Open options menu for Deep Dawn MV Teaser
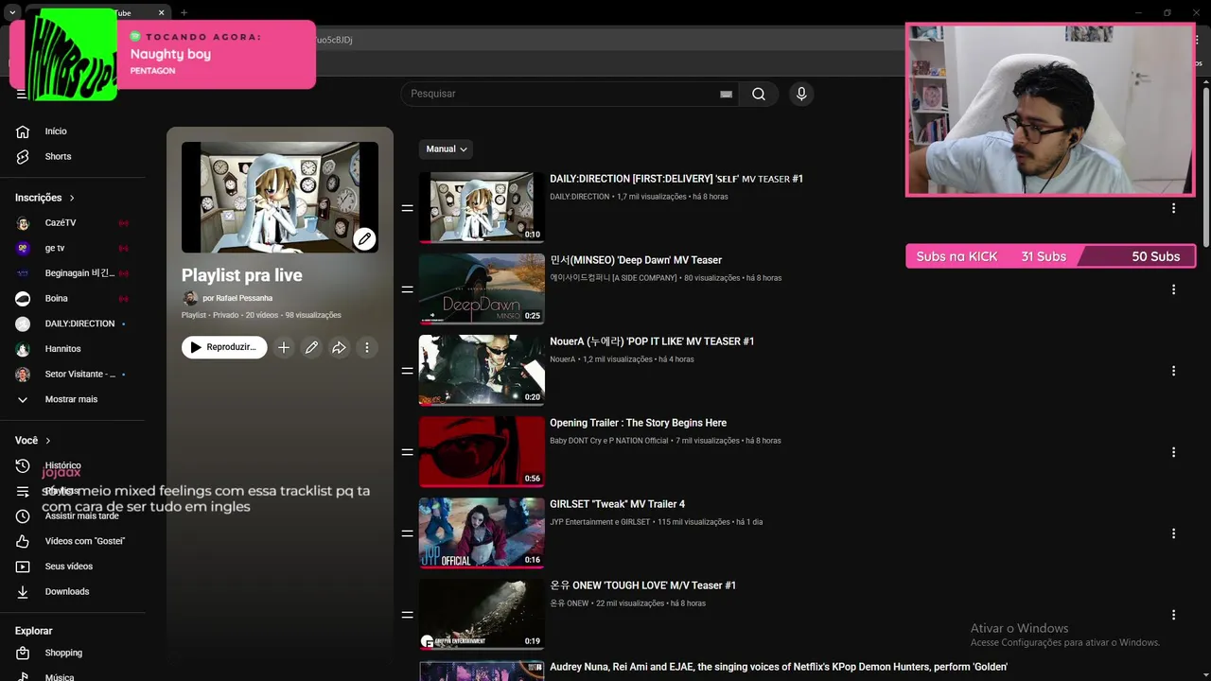 click(x=1173, y=289)
